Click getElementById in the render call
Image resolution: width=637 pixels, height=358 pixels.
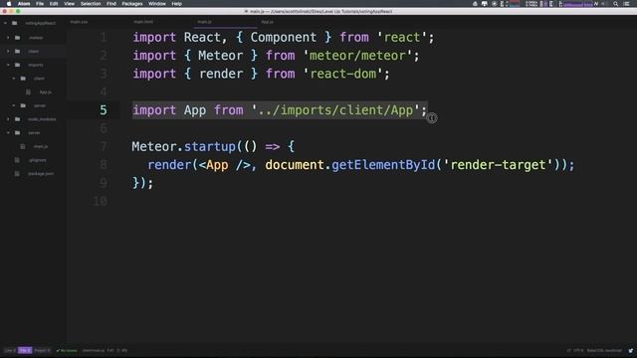[383, 165]
